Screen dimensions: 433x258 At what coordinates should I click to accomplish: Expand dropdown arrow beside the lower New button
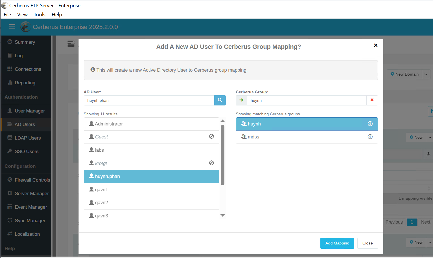tap(430, 242)
